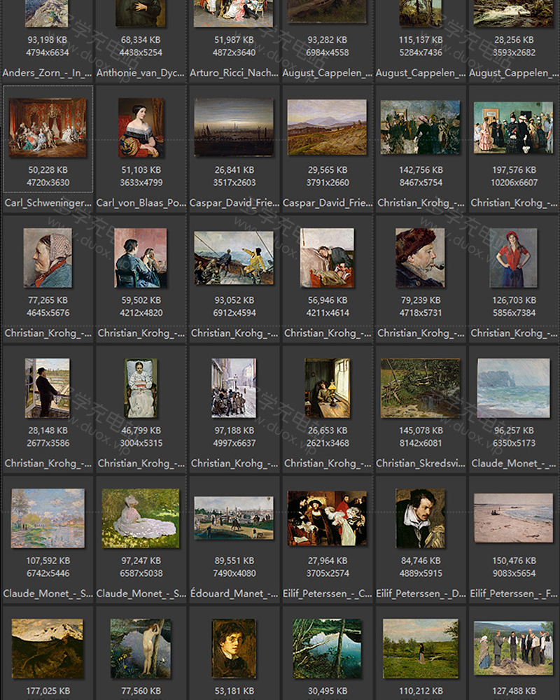Open Krohg portrait of girl in red blouse

(x=513, y=258)
